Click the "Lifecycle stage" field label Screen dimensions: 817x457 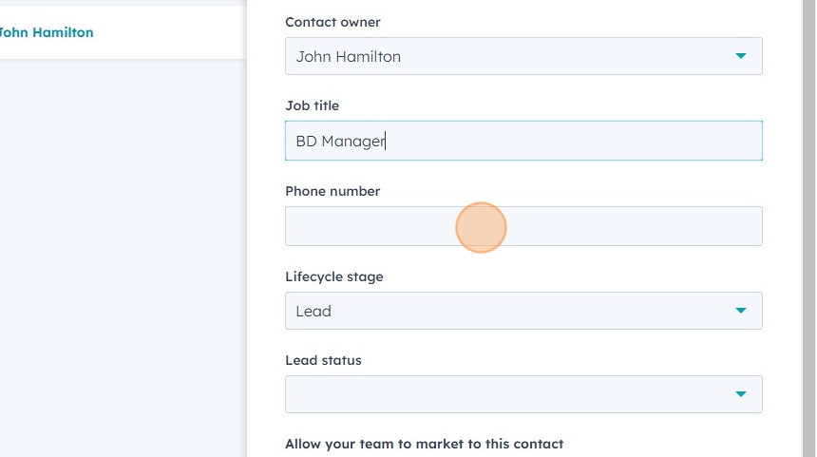coord(334,276)
